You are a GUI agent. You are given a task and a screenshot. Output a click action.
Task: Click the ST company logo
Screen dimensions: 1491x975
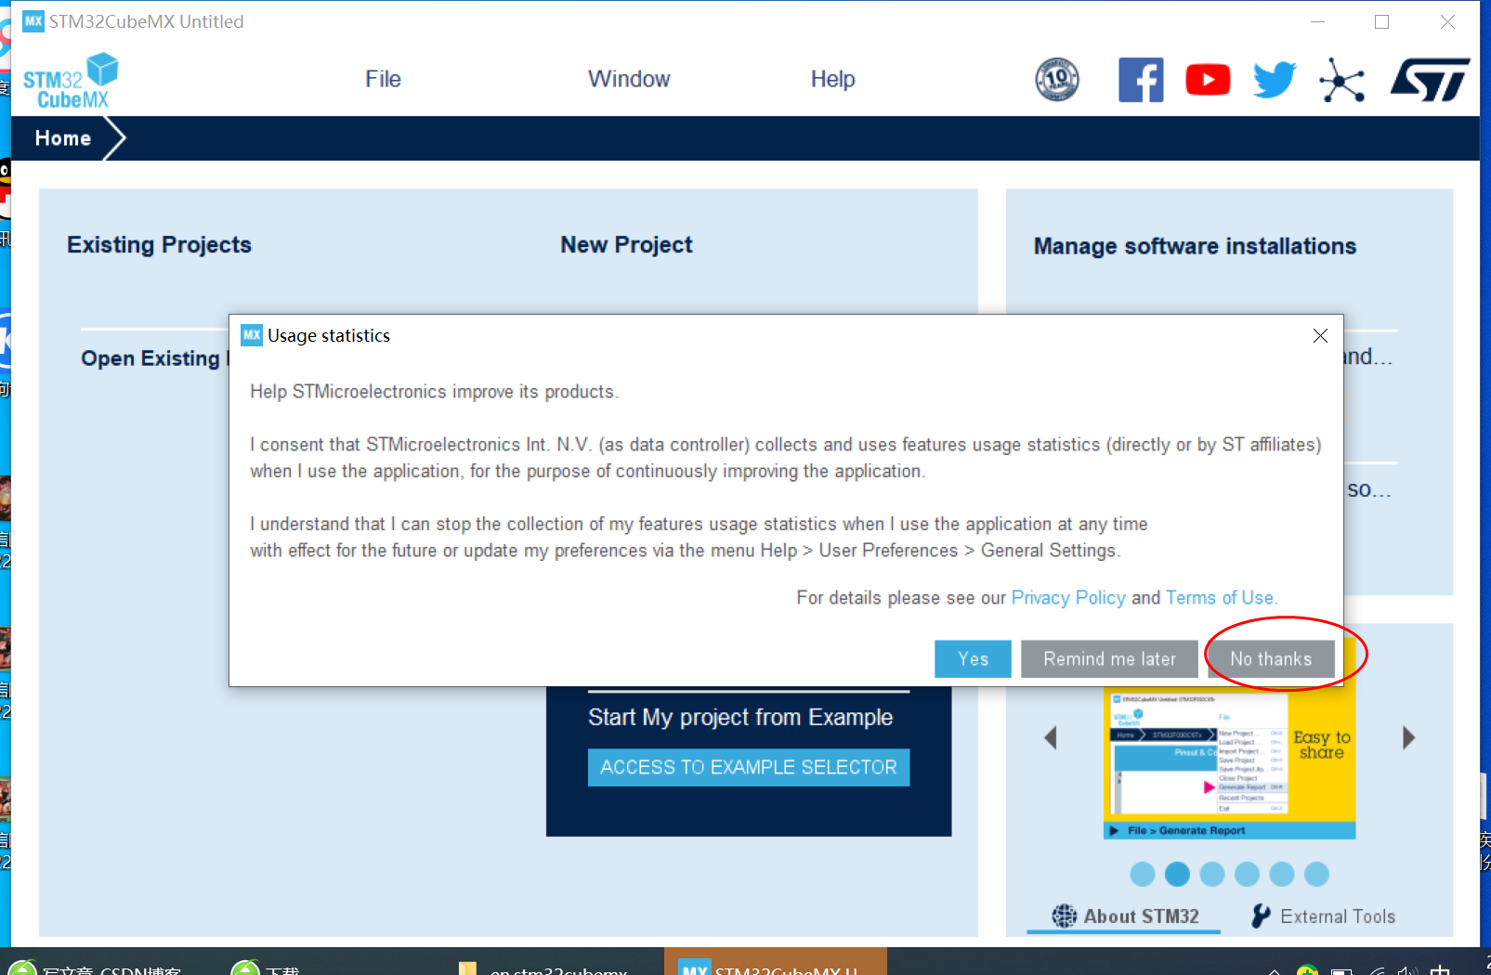tap(1430, 80)
